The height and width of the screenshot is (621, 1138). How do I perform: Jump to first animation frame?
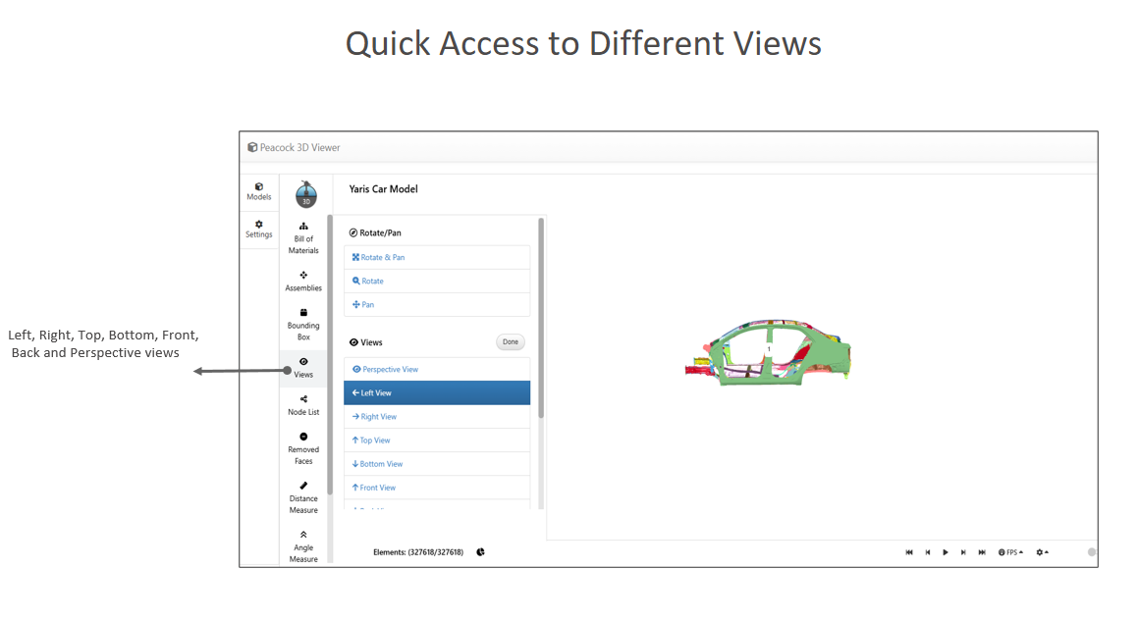tap(908, 552)
